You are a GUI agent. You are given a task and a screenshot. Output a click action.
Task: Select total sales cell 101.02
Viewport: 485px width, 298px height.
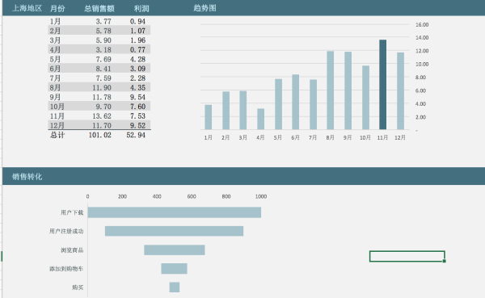pyautogui.click(x=99, y=135)
